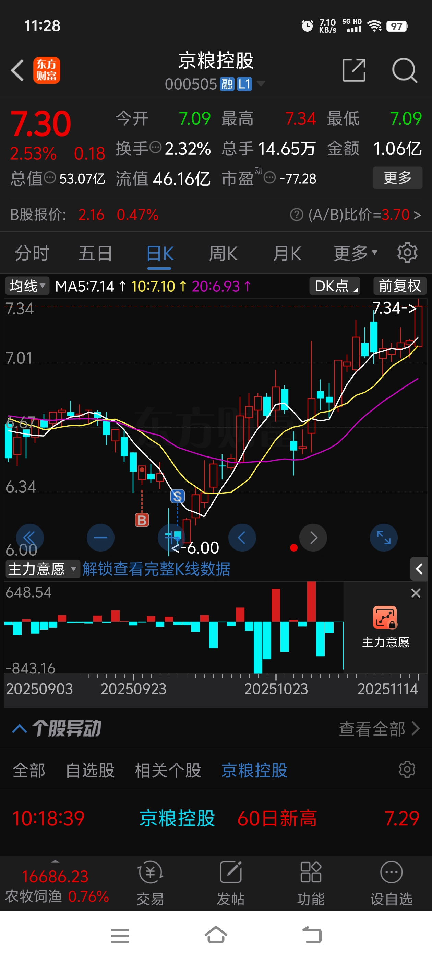Jump chart back with double-left arrow
Screen dimensions: 432x961
tap(29, 537)
